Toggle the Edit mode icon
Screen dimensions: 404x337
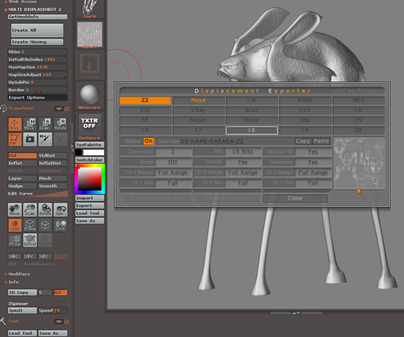click(15, 139)
